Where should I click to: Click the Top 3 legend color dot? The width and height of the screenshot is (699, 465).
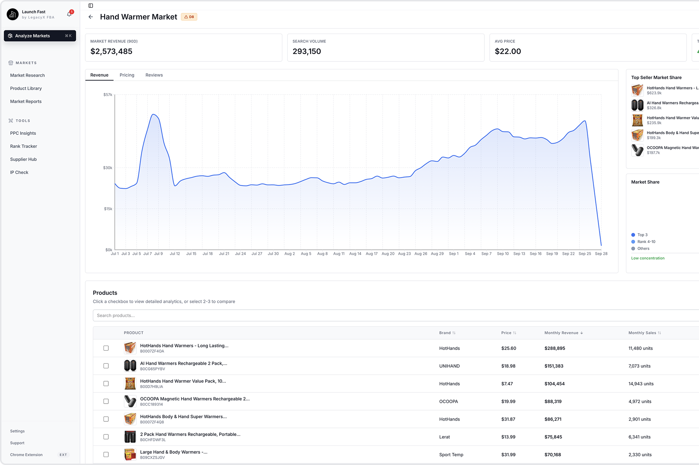click(x=633, y=235)
